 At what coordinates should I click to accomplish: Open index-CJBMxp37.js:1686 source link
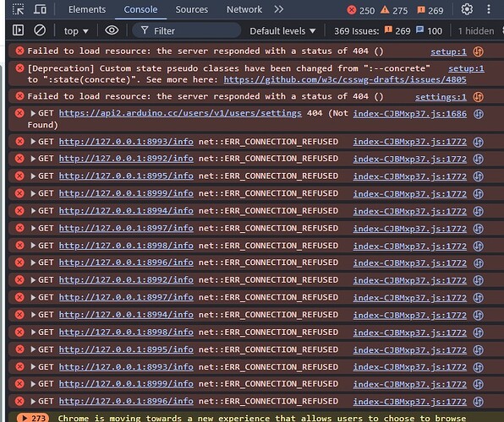click(410, 114)
